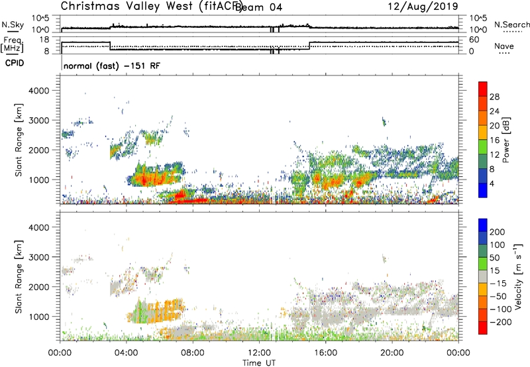Pick the grey ±15 segment of Velocity colorbar
530x367 pixels.
(x=483, y=276)
